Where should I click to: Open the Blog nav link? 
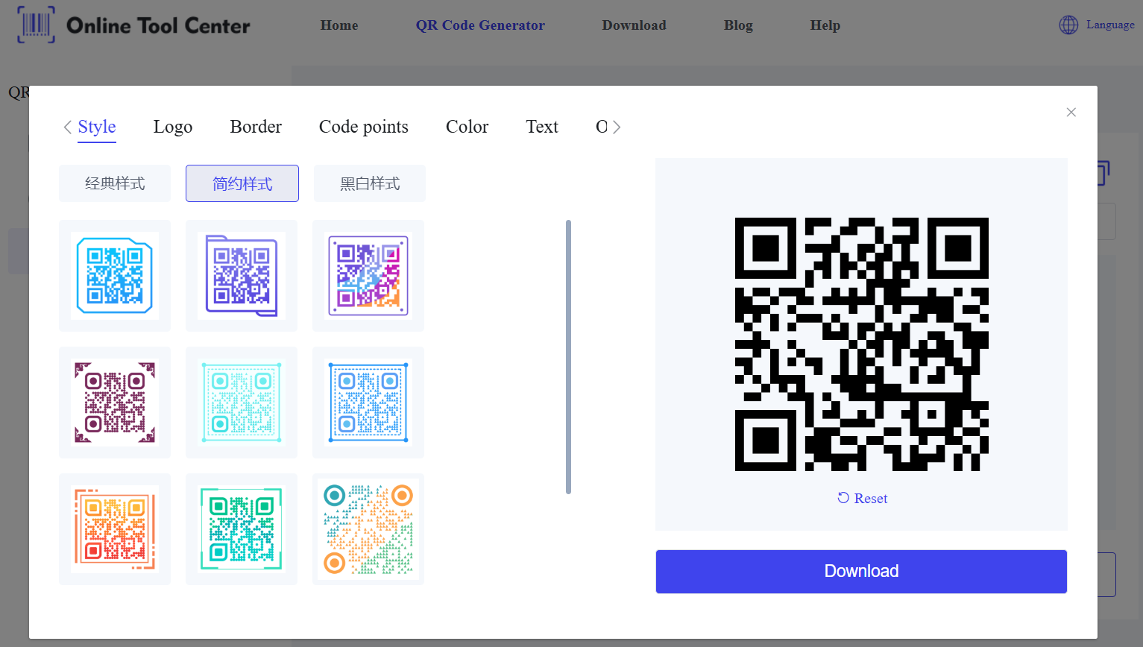[738, 25]
